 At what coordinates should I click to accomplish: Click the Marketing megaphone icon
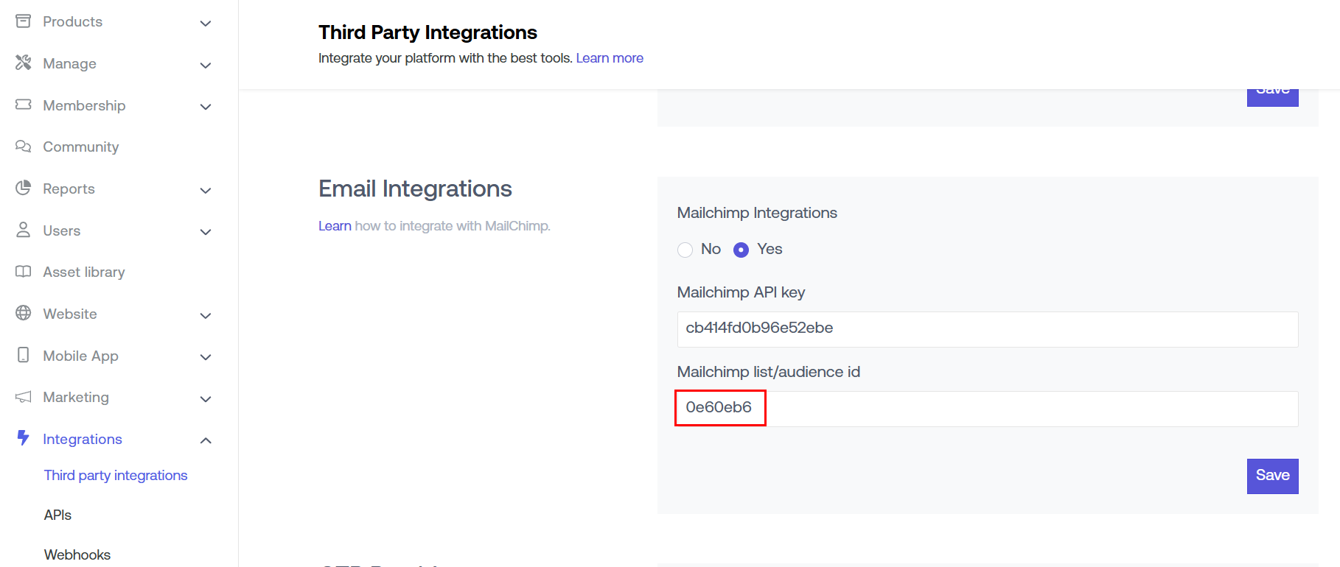[24, 397]
